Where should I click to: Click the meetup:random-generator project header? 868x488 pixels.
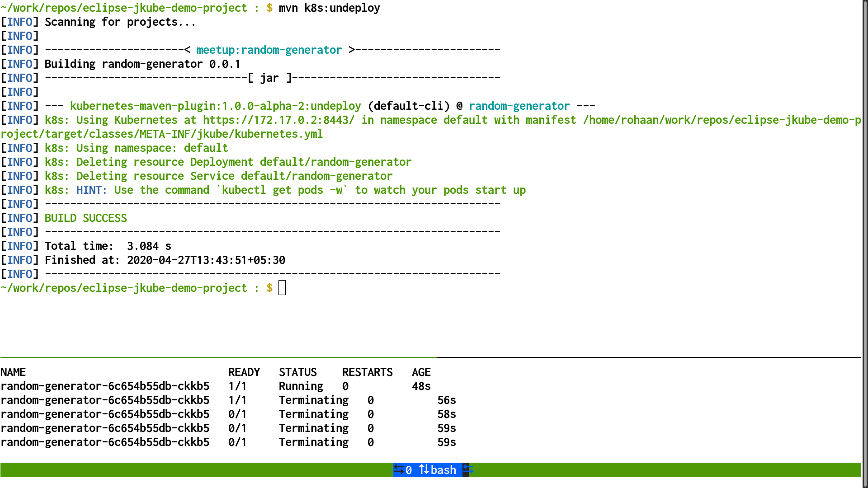[269, 50]
